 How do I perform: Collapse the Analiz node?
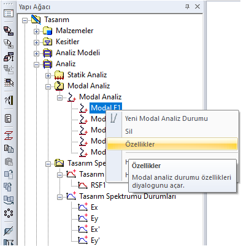point(36,64)
